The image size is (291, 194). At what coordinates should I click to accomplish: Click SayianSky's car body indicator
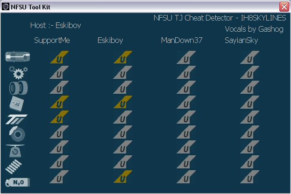pos(249,57)
